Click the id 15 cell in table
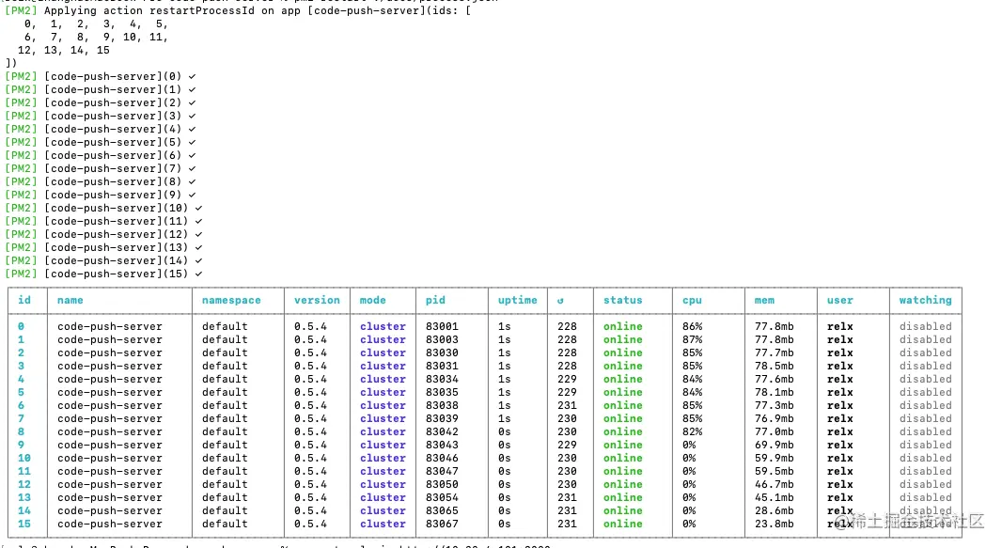 pyautogui.click(x=24, y=524)
